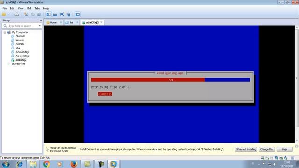Click Cancel in the Configuring apt dialog
299x168 pixels.
105,94
